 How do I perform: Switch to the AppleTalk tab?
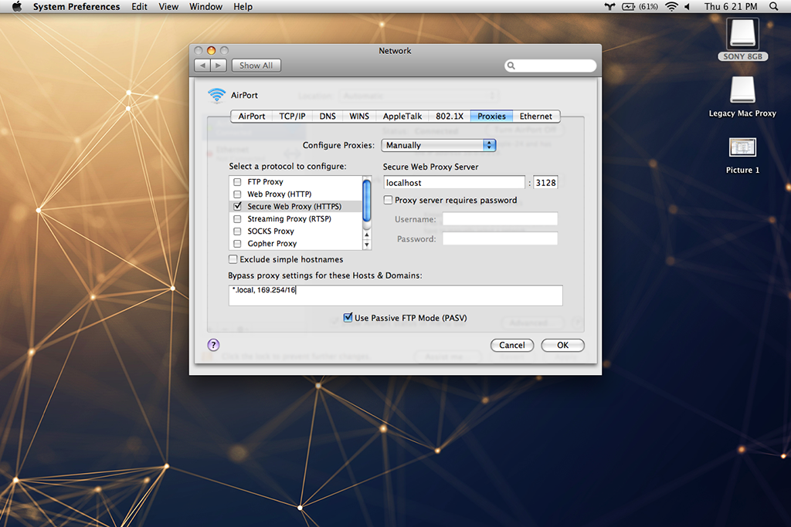[402, 117]
